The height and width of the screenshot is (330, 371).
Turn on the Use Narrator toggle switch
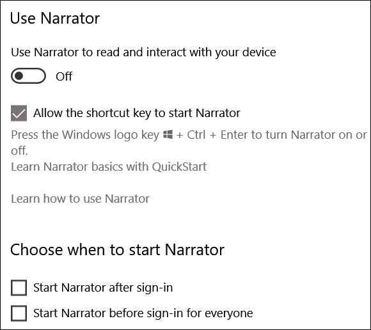(x=28, y=76)
